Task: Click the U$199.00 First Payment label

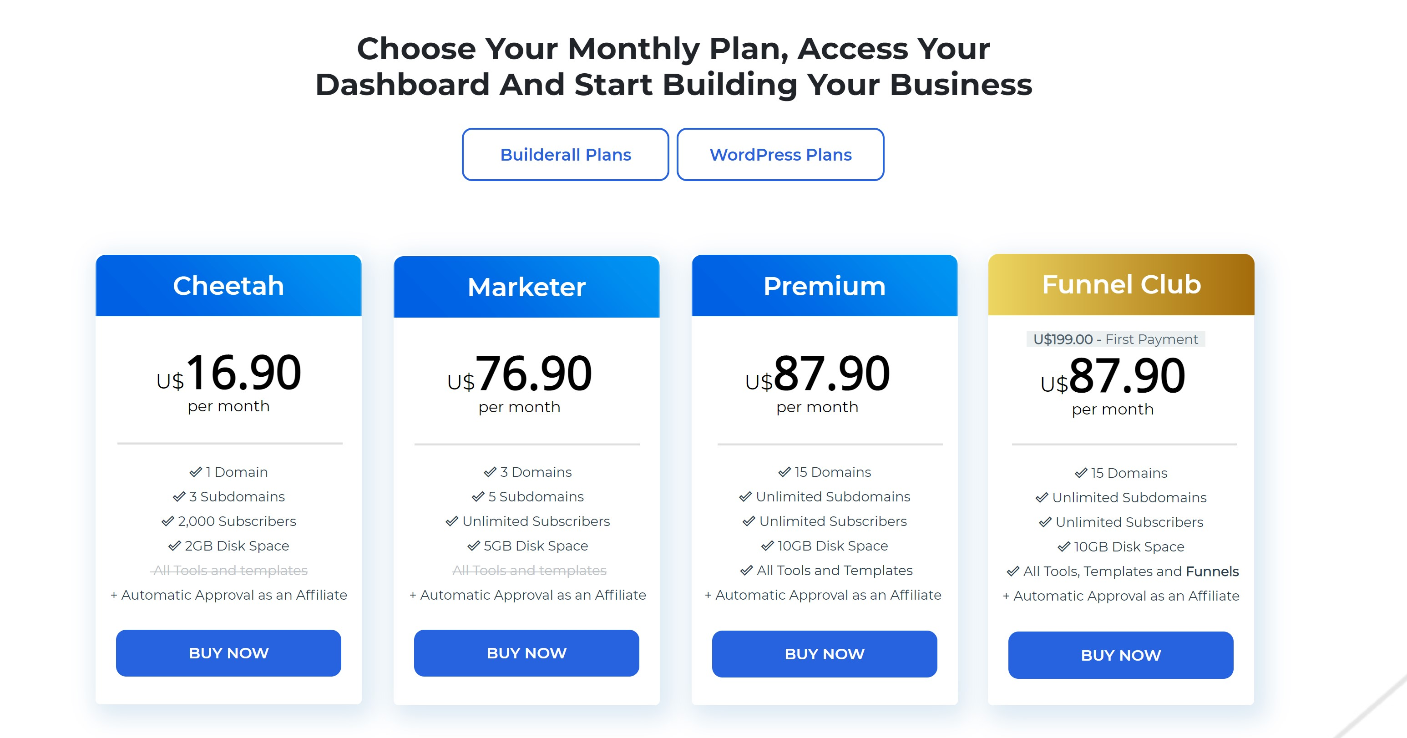Action: (1115, 339)
